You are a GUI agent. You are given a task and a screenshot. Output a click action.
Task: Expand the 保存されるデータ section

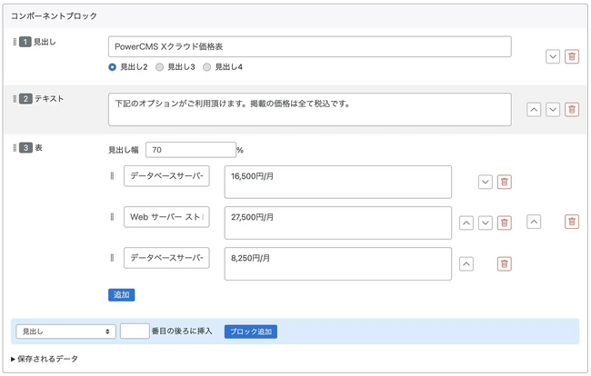[x=45, y=359]
